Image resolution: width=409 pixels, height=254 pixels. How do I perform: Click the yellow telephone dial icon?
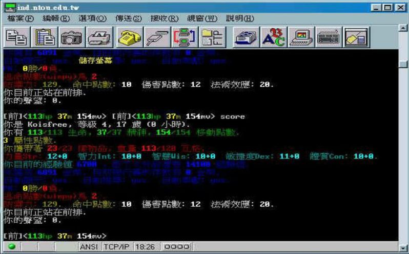click(x=130, y=37)
